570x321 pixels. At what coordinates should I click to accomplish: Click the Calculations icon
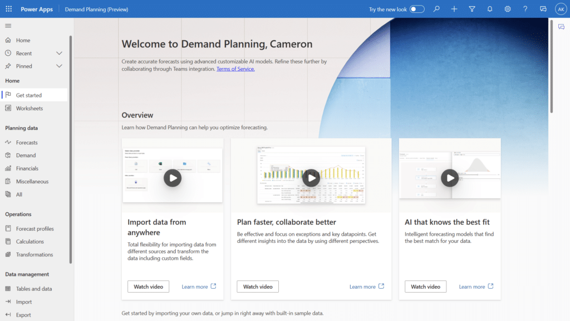click(8, 241)
